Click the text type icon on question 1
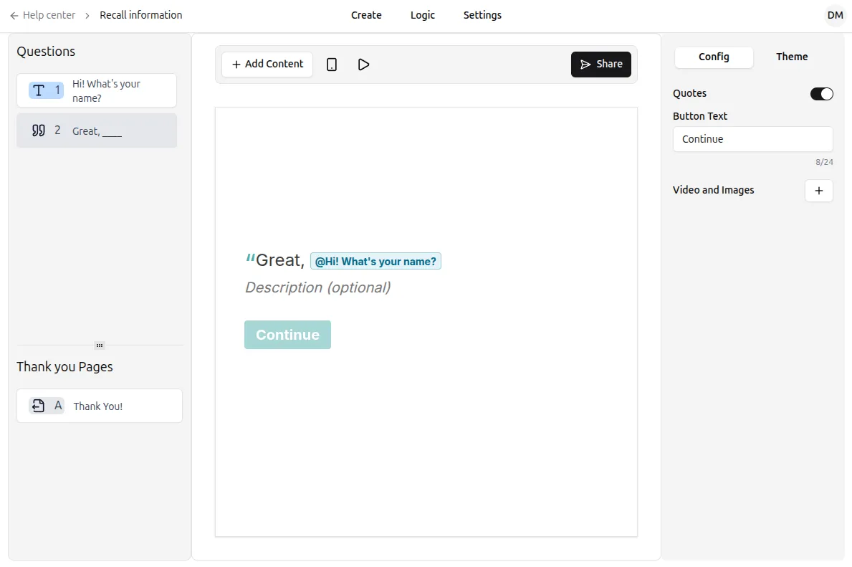 point(39,90)
